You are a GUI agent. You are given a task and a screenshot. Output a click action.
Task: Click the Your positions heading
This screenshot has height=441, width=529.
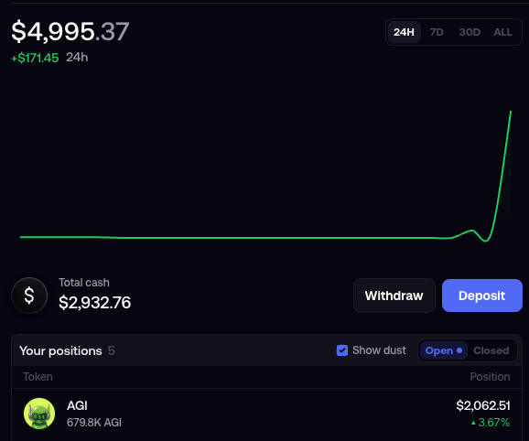pos(60,350)
